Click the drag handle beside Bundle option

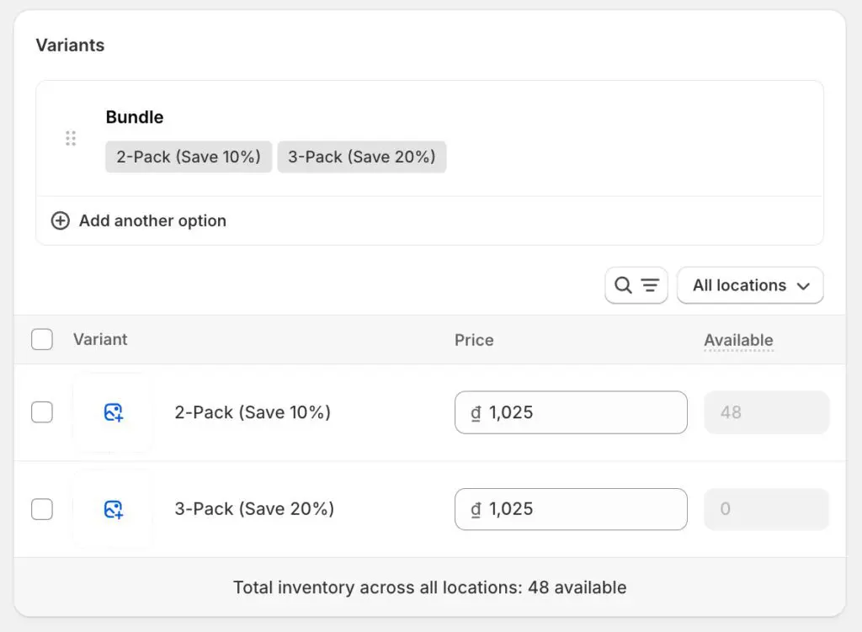(71, 139)
